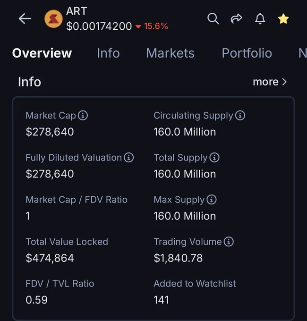Show Circulating Supply info icon
Viewport: 307px width, 321px height.
coord(240,115)
